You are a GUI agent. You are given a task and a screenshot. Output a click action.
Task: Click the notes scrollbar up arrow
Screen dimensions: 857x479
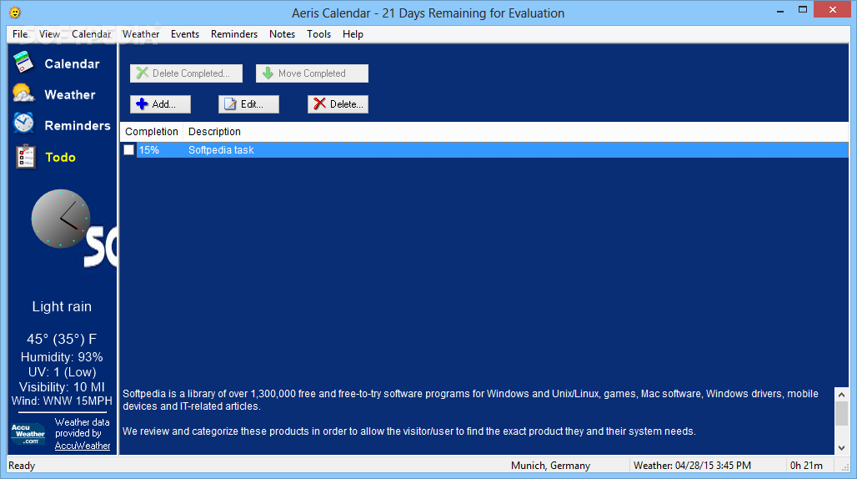click(x=842, y=394)
